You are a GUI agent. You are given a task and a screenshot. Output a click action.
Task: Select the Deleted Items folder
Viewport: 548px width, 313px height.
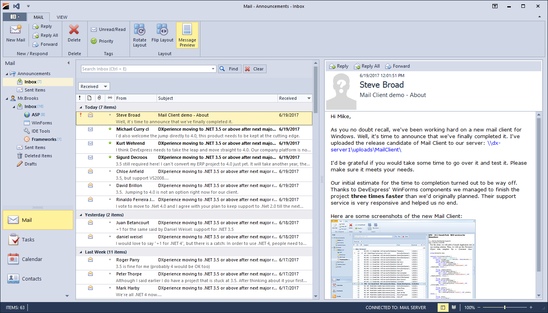click(38, 156)
